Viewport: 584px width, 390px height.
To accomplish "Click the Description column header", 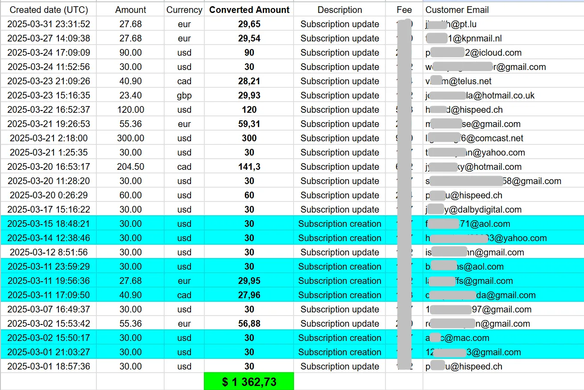I will [340, 10].
